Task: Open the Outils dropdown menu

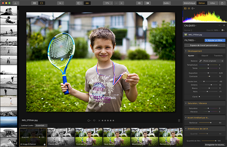Action: coord(166,3)
